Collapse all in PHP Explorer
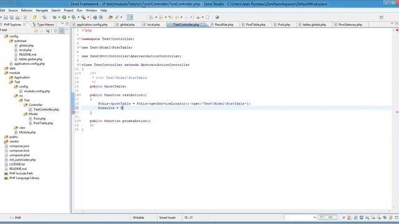The height and width of the screenshot is (224, 399). point(55,30)
